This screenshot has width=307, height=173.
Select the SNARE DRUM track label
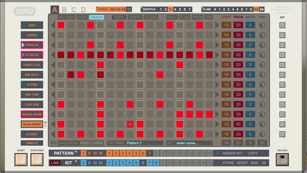pos(32,114)
